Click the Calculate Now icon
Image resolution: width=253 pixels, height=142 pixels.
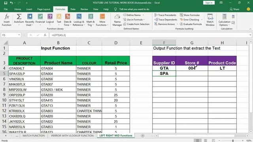[233, 17]
